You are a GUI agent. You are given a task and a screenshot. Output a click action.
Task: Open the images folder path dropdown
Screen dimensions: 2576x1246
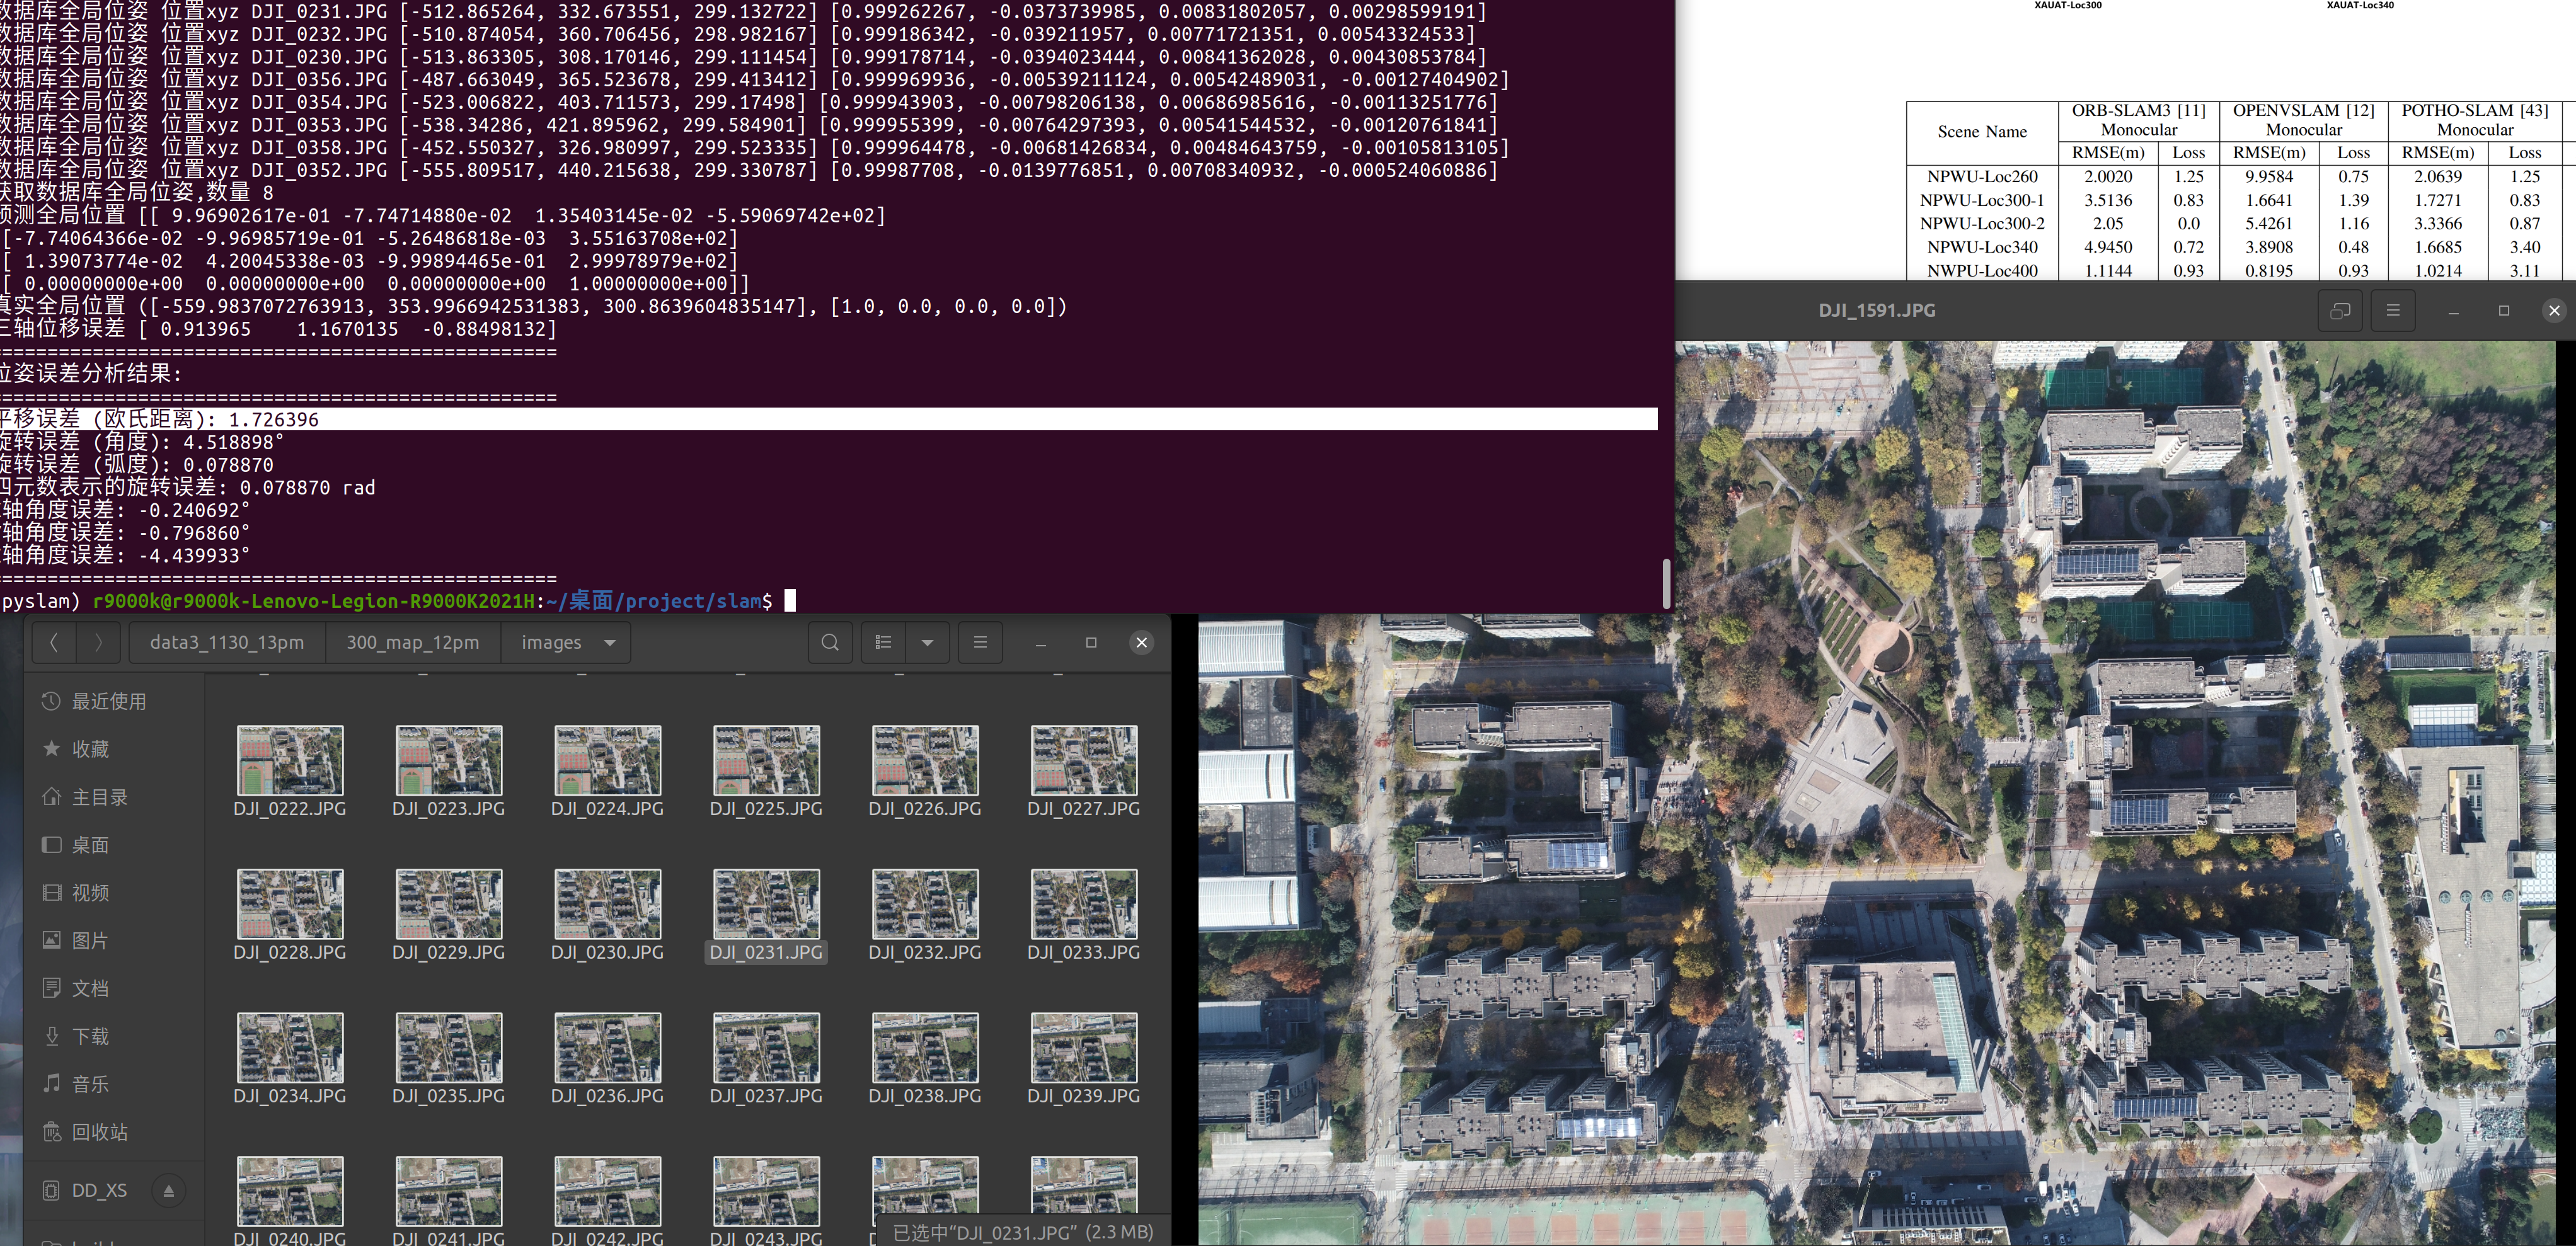(610, 642)
